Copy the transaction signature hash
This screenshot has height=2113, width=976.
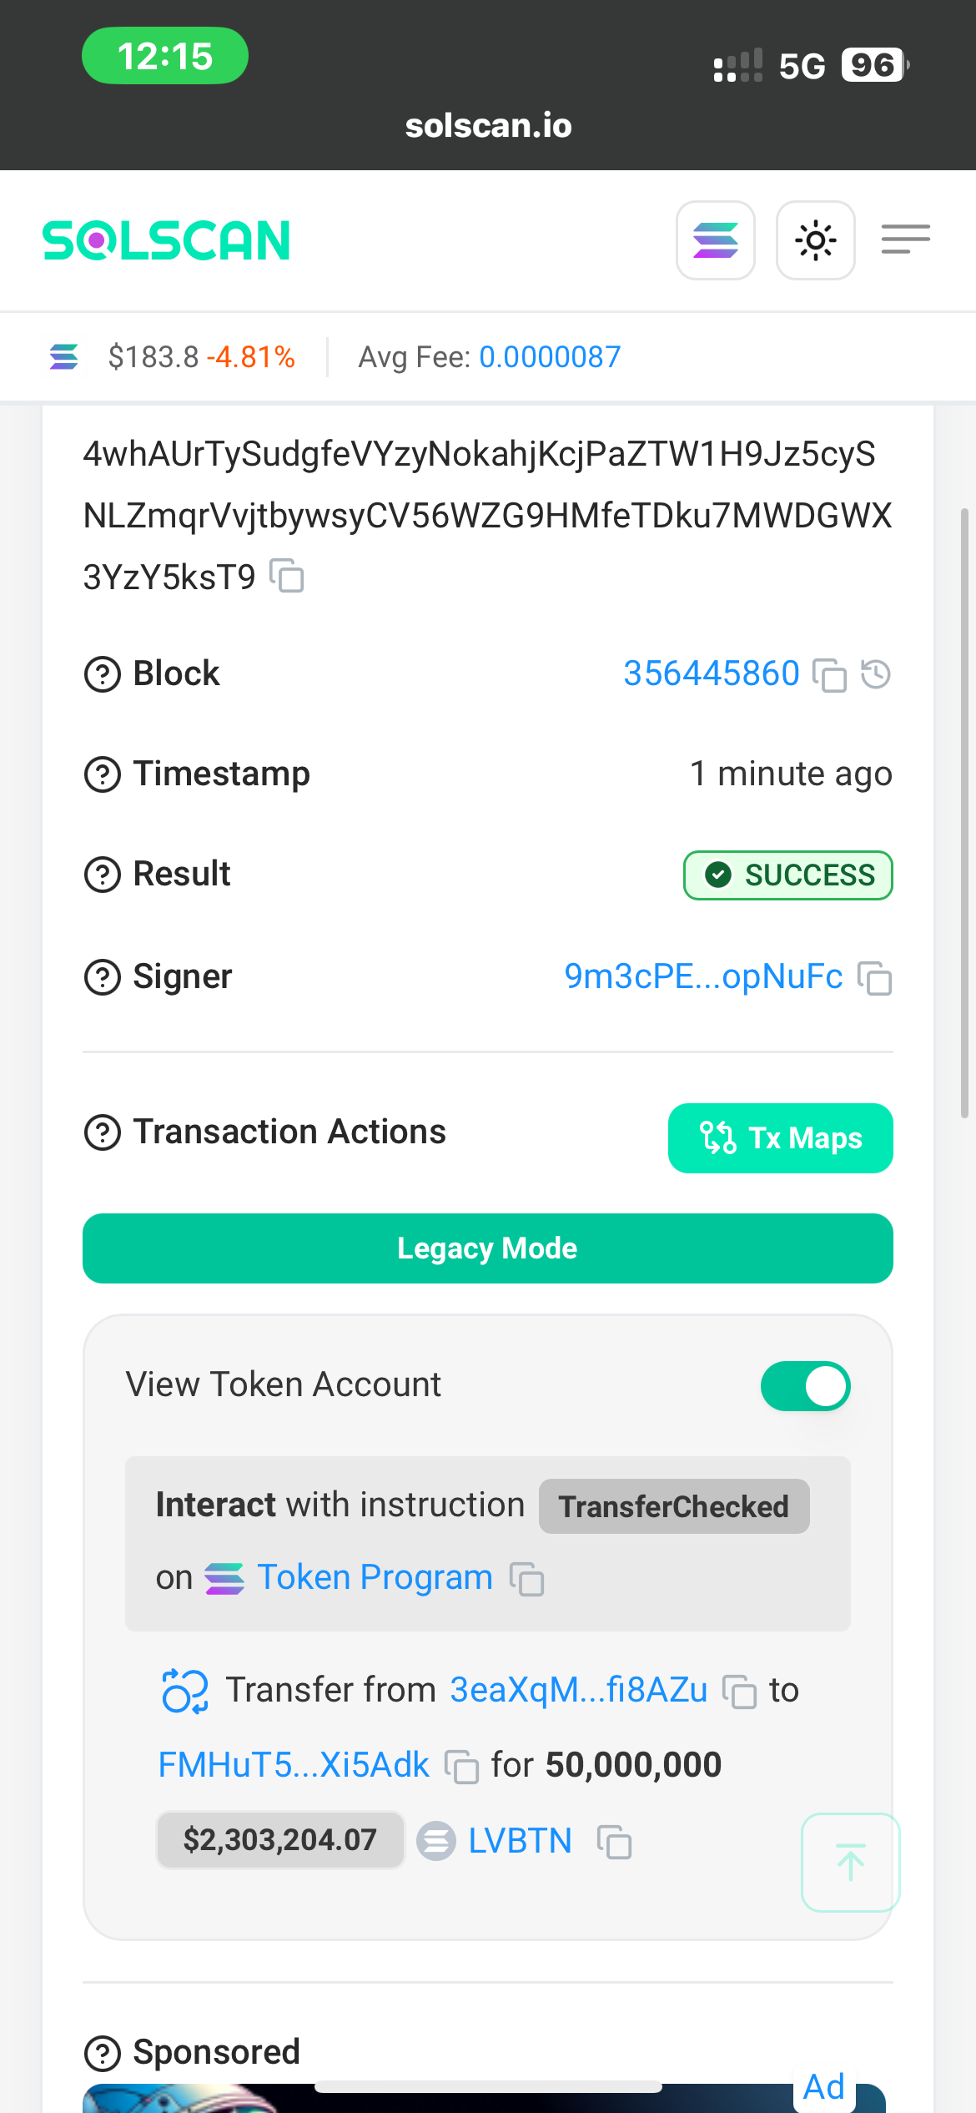coord(287,577)
